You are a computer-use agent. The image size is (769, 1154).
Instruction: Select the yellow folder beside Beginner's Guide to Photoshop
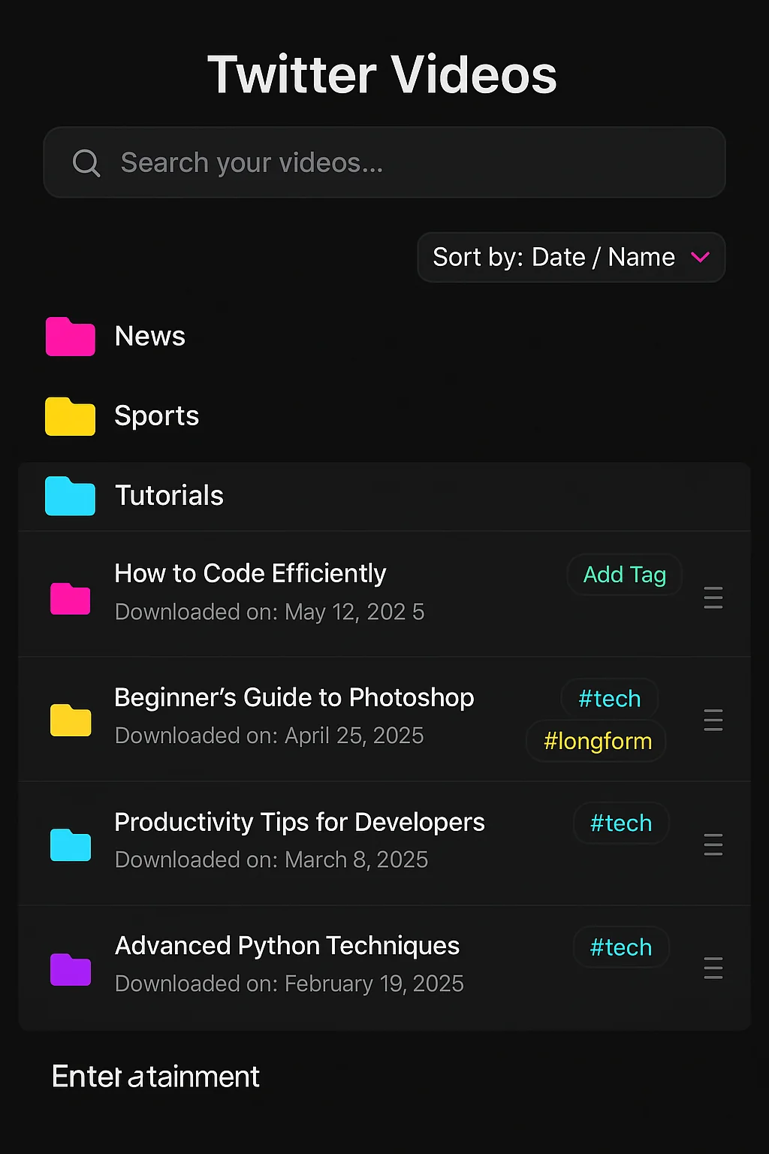click(70, 720)
